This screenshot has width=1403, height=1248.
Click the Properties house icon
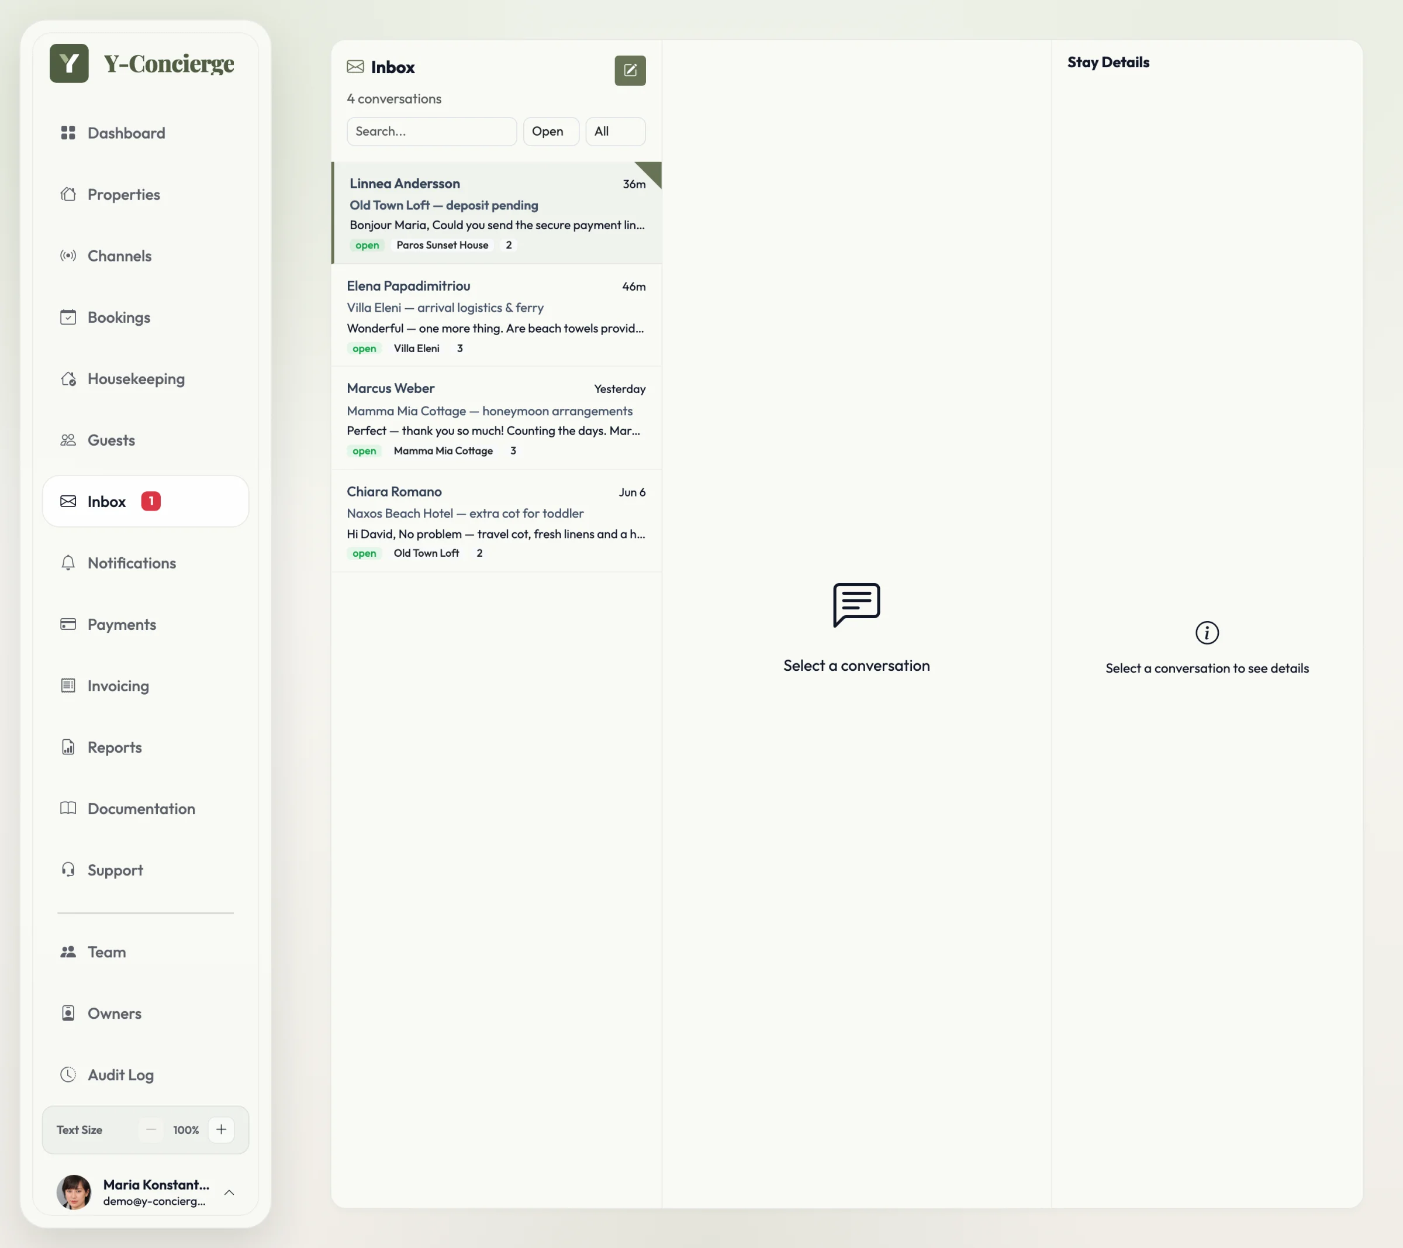pos(68,194)
